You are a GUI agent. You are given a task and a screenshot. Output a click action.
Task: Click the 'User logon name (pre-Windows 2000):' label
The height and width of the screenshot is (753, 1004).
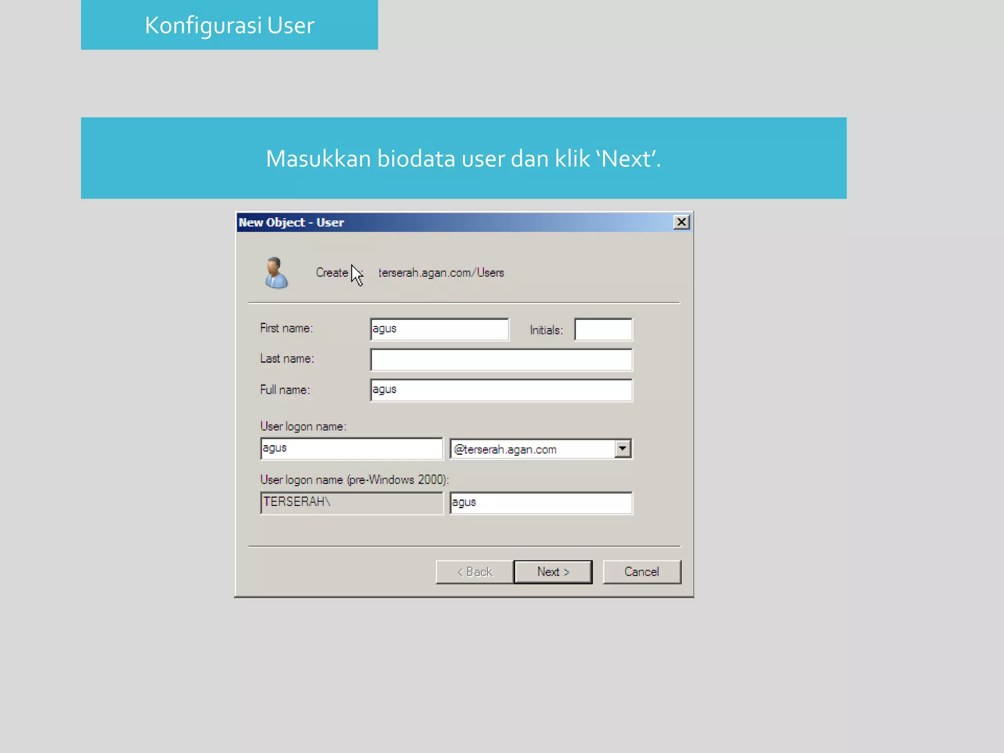click(x=354, y=479)
